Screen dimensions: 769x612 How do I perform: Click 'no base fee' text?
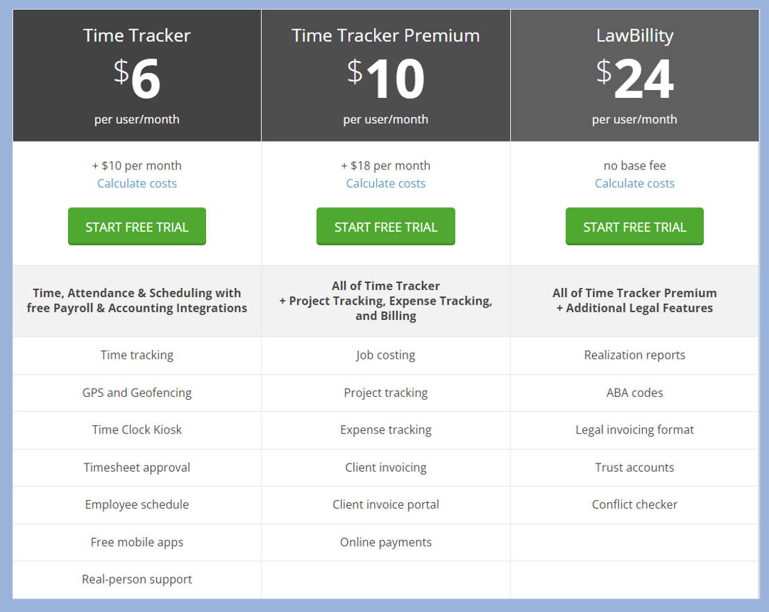[634, 166]
